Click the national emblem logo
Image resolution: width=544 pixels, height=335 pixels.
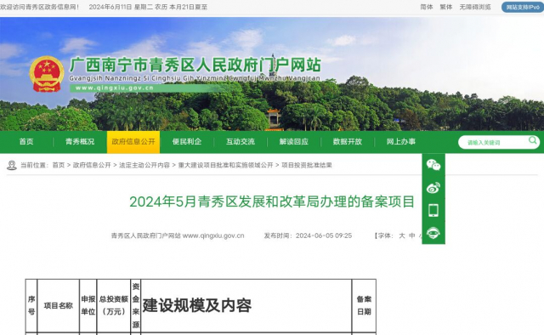point(47,74)
